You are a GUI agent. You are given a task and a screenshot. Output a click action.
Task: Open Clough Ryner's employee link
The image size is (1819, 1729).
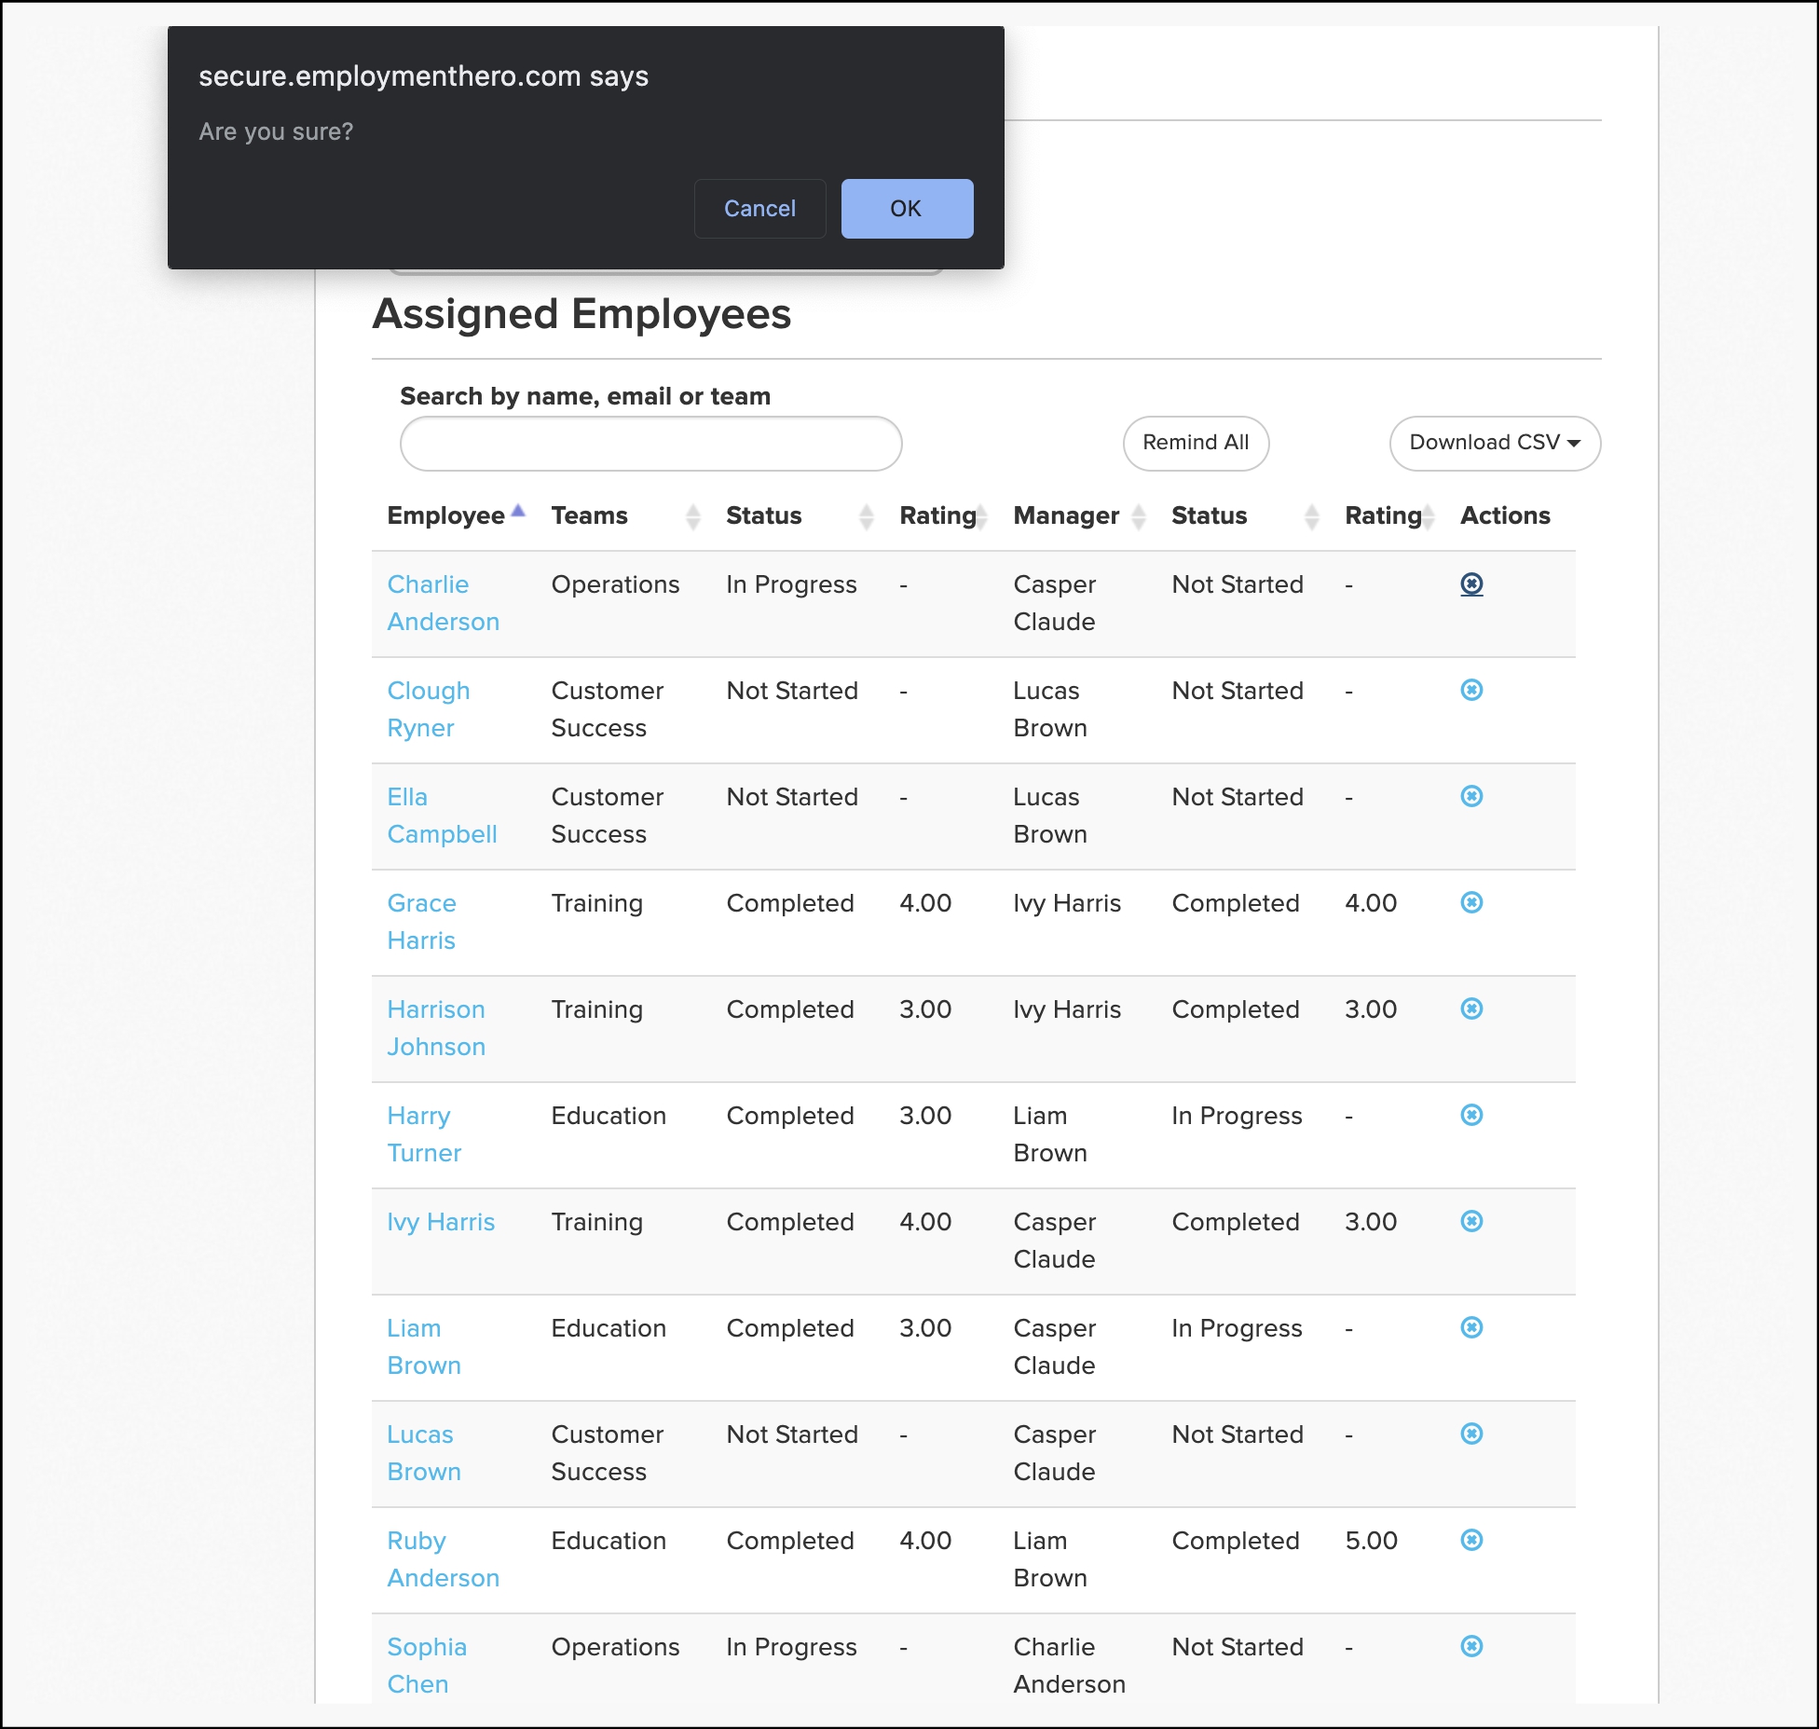point(429,709)
